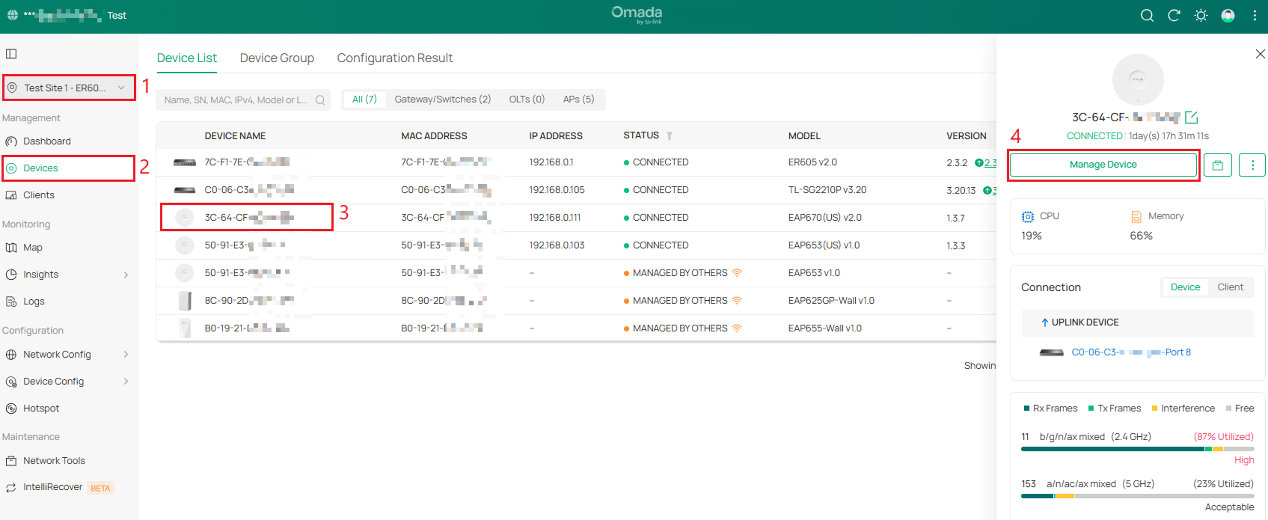This screenshot has width=1268, height=520.
Task: Collapse the sidebar panel icon
Action: (x=11, y=54)
